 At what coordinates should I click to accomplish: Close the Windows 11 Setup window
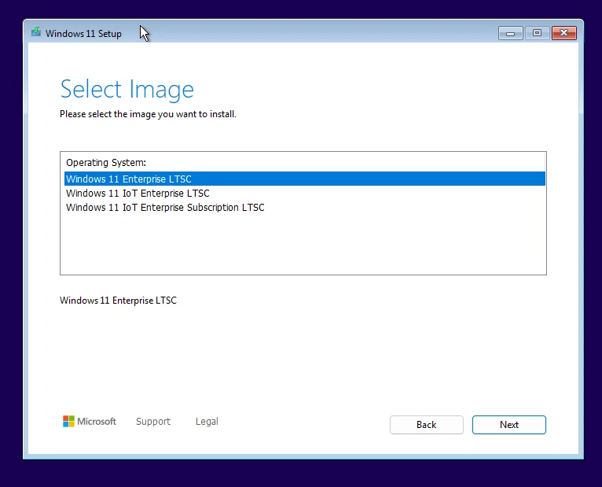click(x=564, y=33)
